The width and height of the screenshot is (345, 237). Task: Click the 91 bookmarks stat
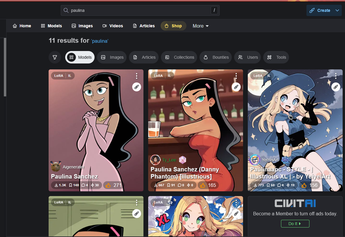tap(171, 185)
